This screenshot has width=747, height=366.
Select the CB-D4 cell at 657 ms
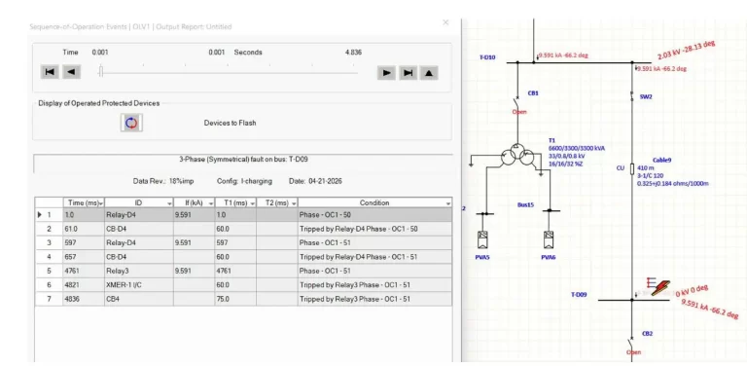point(139,257)
